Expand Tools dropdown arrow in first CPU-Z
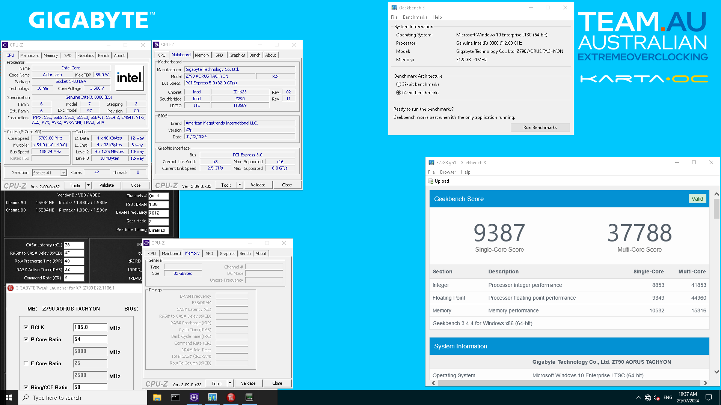The height and width of the screenshot is (405, 721). (x=88, y=185)
